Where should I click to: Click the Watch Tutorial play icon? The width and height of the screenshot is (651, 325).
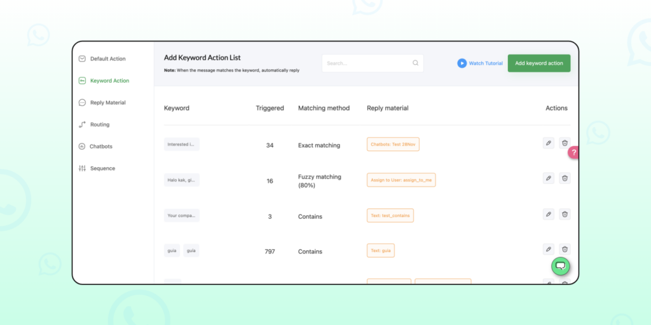point(462,63)
